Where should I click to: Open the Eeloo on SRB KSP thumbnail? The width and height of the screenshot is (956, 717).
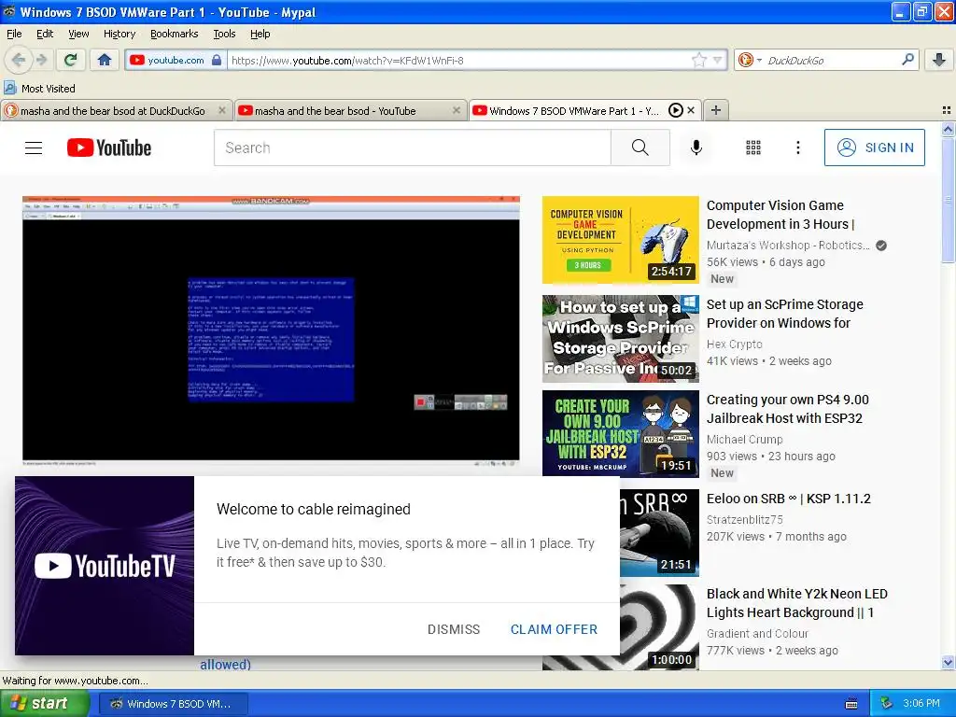[x=659, y=532]
